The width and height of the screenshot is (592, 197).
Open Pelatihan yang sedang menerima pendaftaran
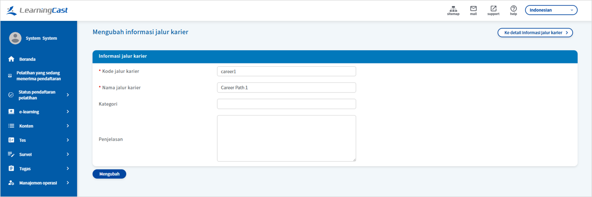pos(38,76)
